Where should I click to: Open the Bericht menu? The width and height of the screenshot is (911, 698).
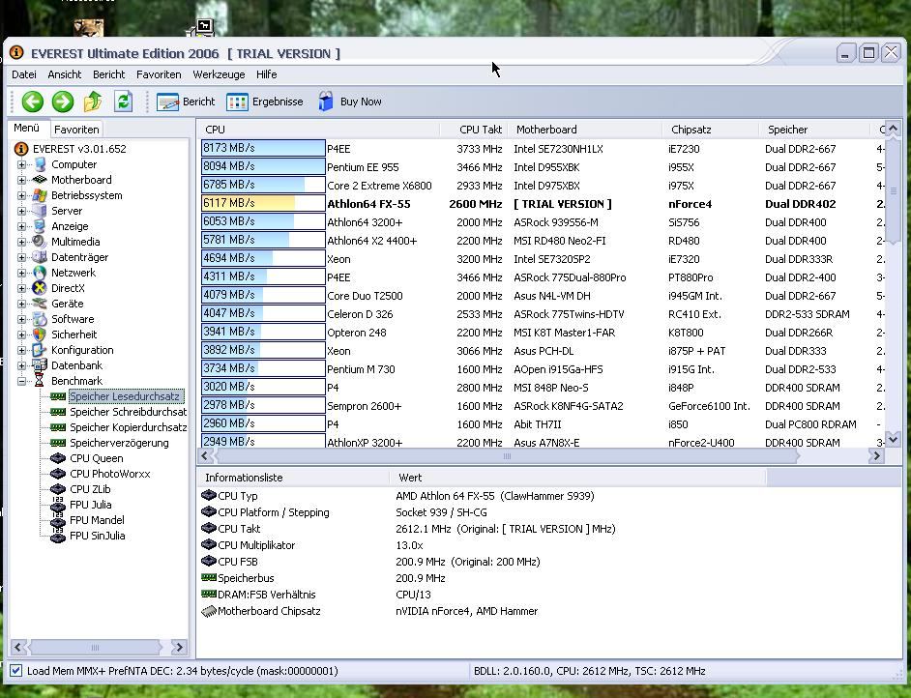(x=108, y=74)
